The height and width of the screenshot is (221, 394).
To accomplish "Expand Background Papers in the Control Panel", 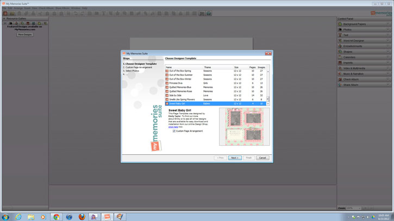I will pos(364,24).
